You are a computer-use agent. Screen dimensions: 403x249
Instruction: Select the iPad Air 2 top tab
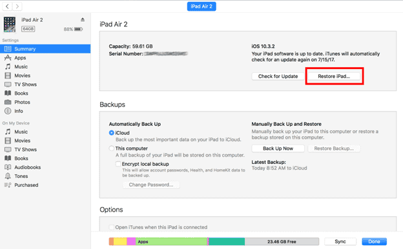click(x=201, y=6)
